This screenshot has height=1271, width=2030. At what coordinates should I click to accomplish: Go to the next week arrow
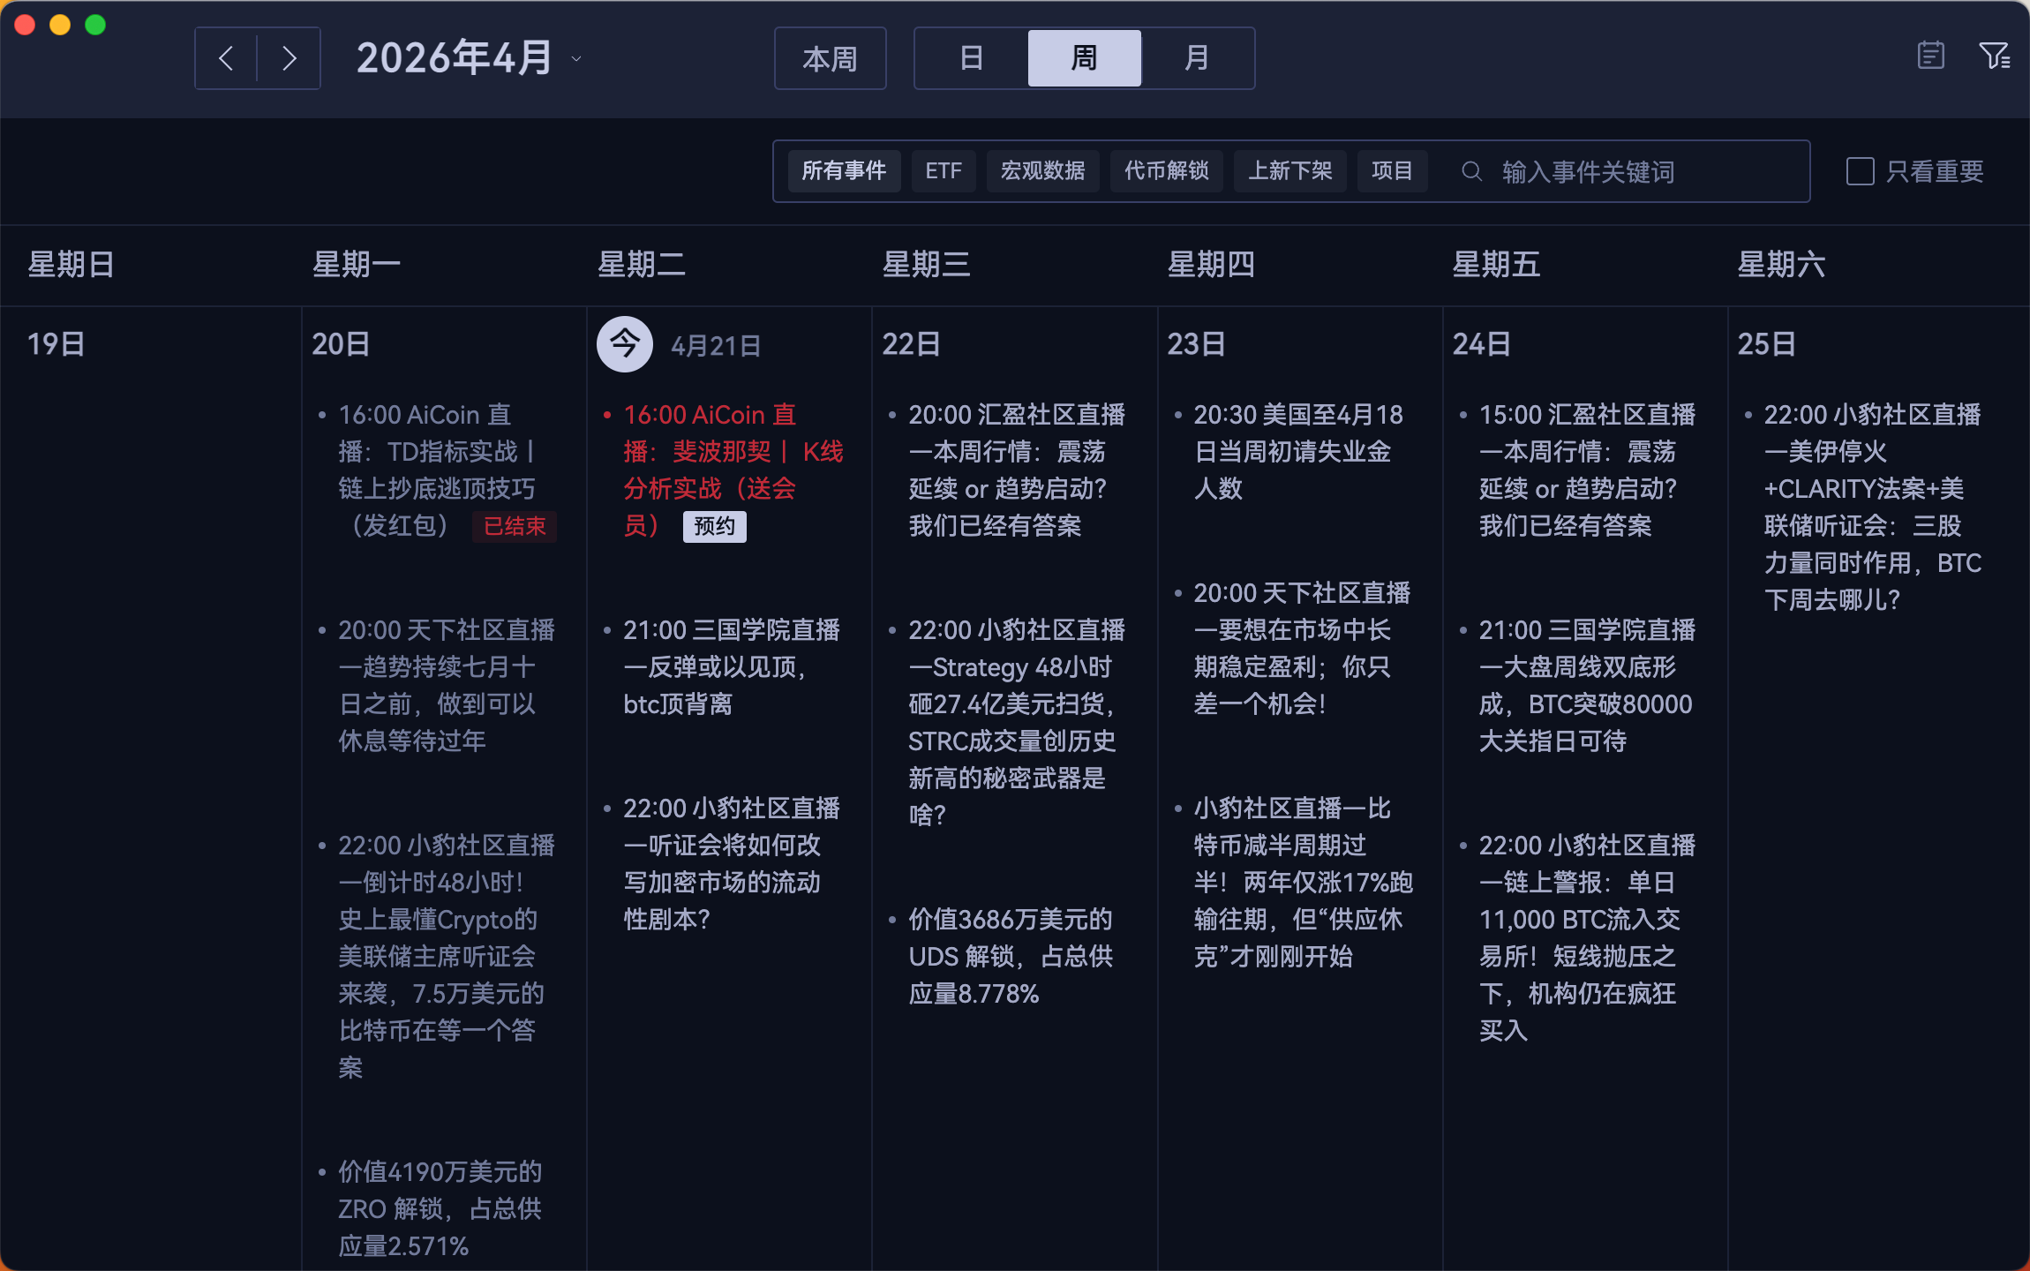[289, 58]
